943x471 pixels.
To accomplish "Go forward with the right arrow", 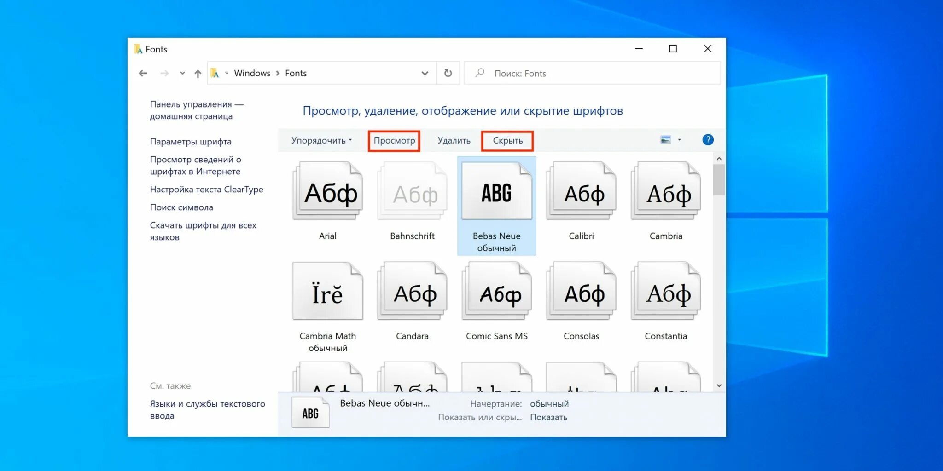I will pyautogui.click(x=164, y=73).
